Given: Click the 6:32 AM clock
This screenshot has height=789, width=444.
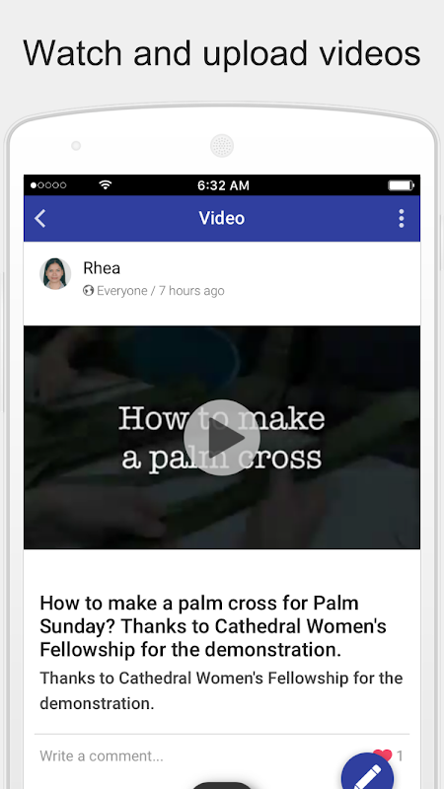Looking at the screenshot, I should click(x=223, y=185).
